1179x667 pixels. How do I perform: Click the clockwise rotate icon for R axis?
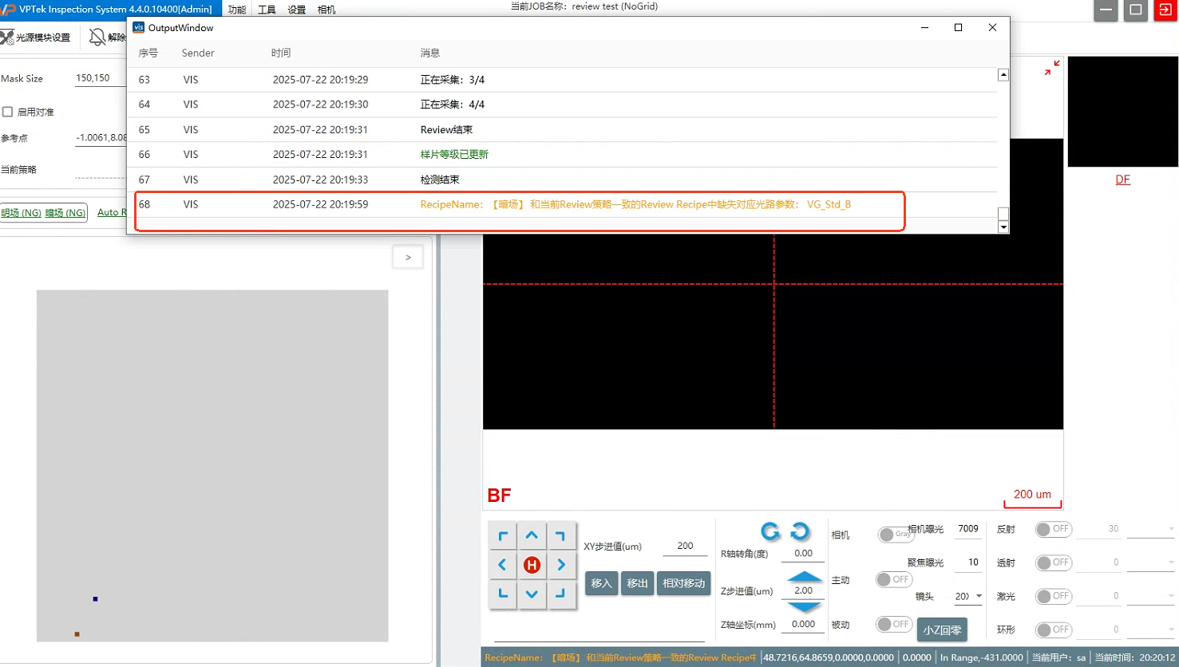pyautogui.click(x=800, y=531)
